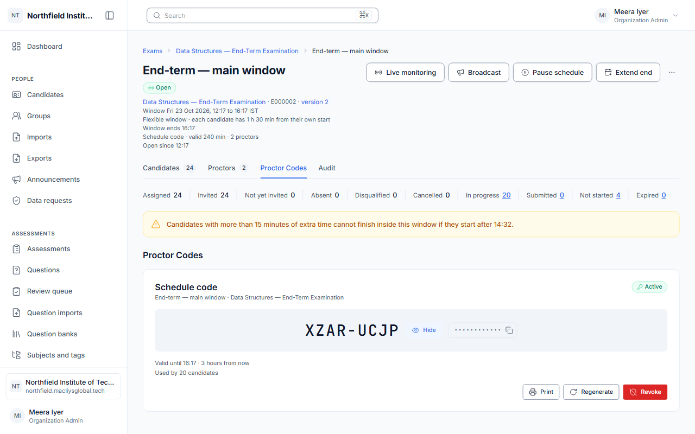Open the Review queue
The width and height of the screenshot is (695, 434).
tap(64, 291)
